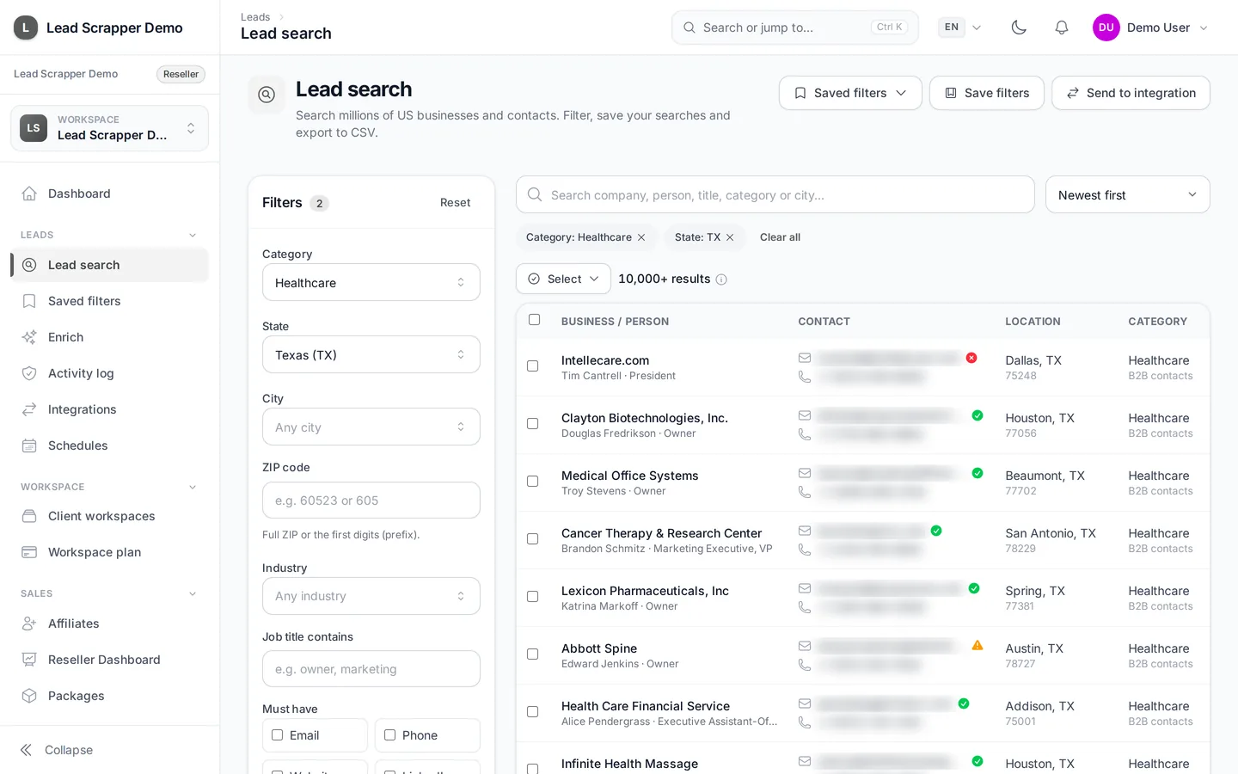The height and width of the screenshot is (774, 1238).
Task: Click the phone icon for Clayton Biotechnologies
Action: pyautogui.click(x=805, y=434)
